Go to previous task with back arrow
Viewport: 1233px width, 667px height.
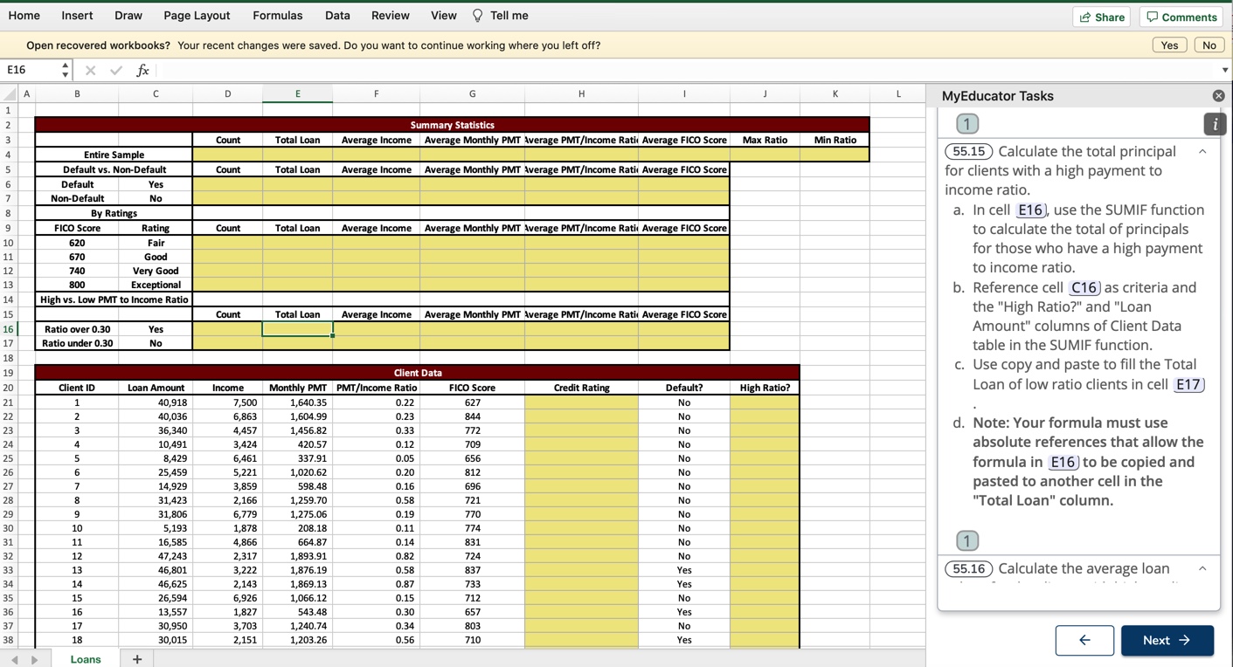click(x=1084, y=640)
